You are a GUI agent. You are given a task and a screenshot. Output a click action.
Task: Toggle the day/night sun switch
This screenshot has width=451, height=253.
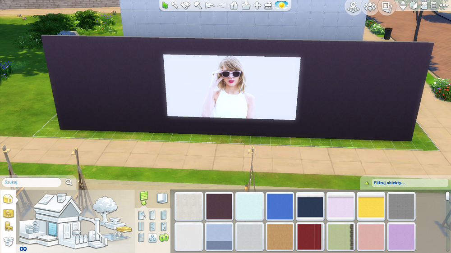click(281, 5)
